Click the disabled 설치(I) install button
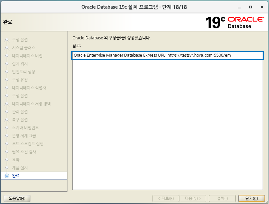The width and height of the screenshot is (269, 204). coord(222,198)
